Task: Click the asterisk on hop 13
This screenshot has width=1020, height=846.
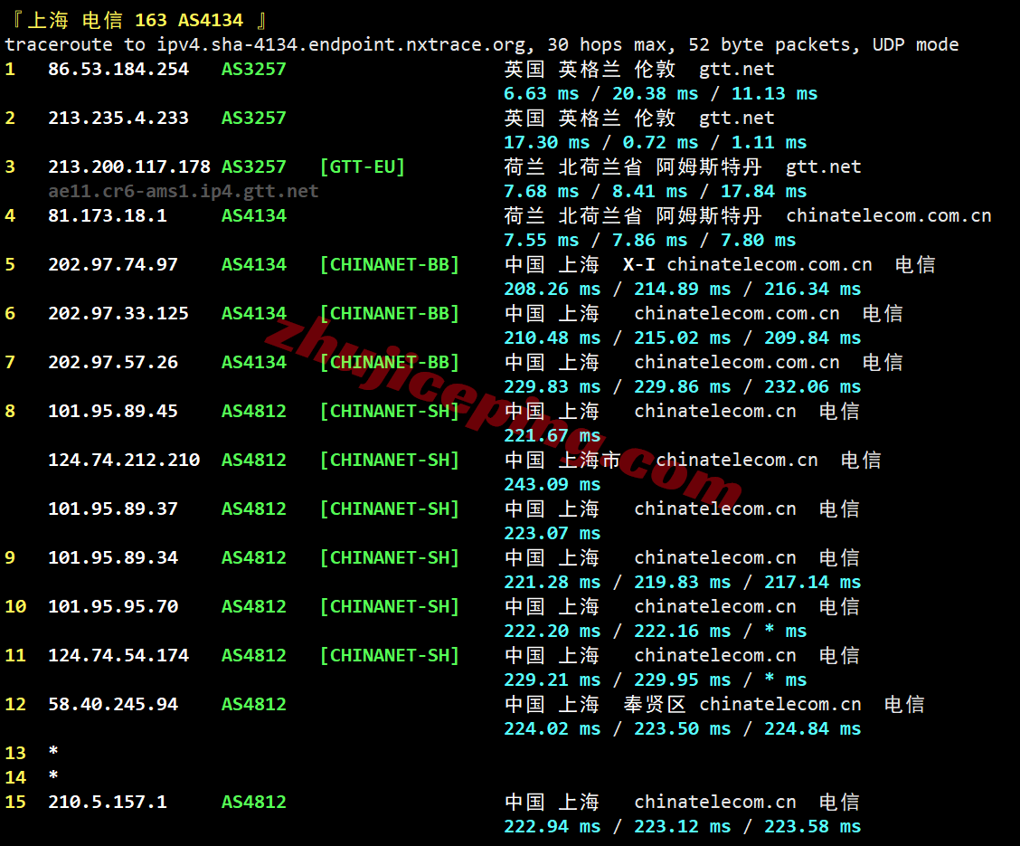Action: (x=52, y=753)
